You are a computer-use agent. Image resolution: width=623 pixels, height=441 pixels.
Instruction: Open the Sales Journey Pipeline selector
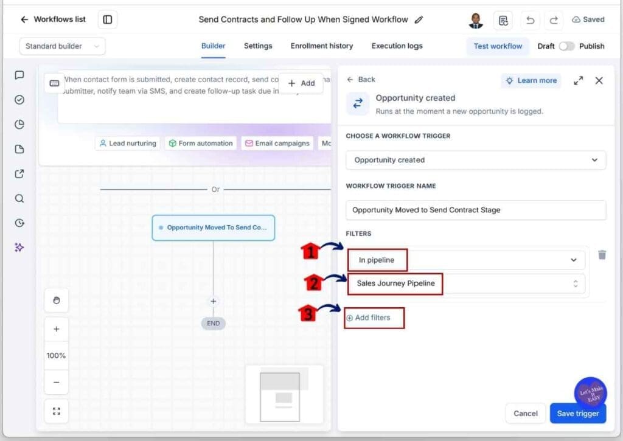(x=467, y=283)
